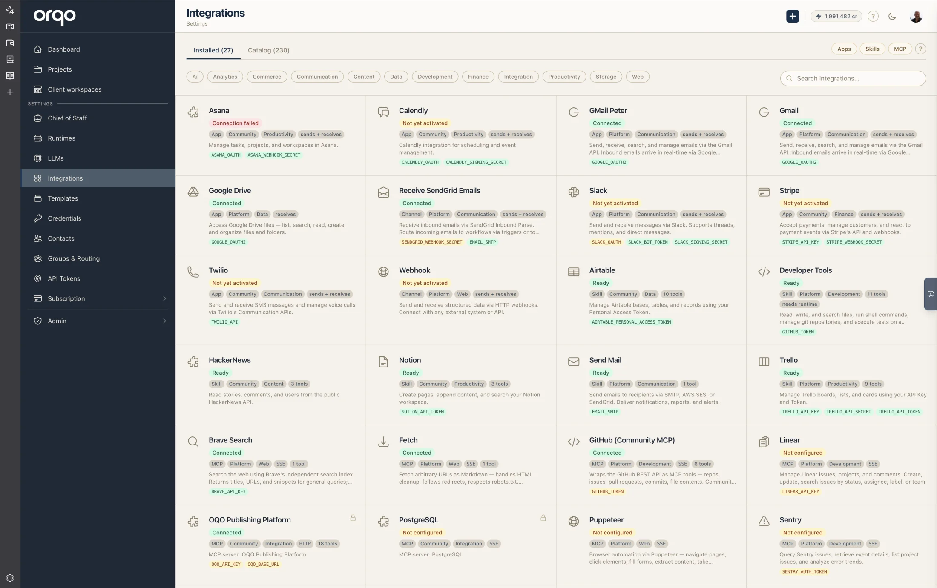Viewport: 937px width, 588px height.
Task: Go to Dashboard
Action: (98, 49)
